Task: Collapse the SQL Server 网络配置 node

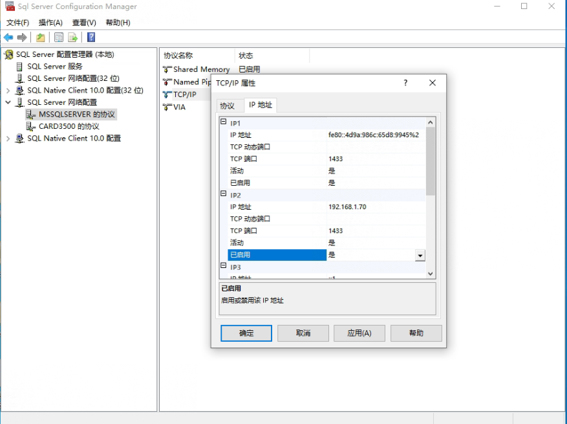Action: coord(8,102)
